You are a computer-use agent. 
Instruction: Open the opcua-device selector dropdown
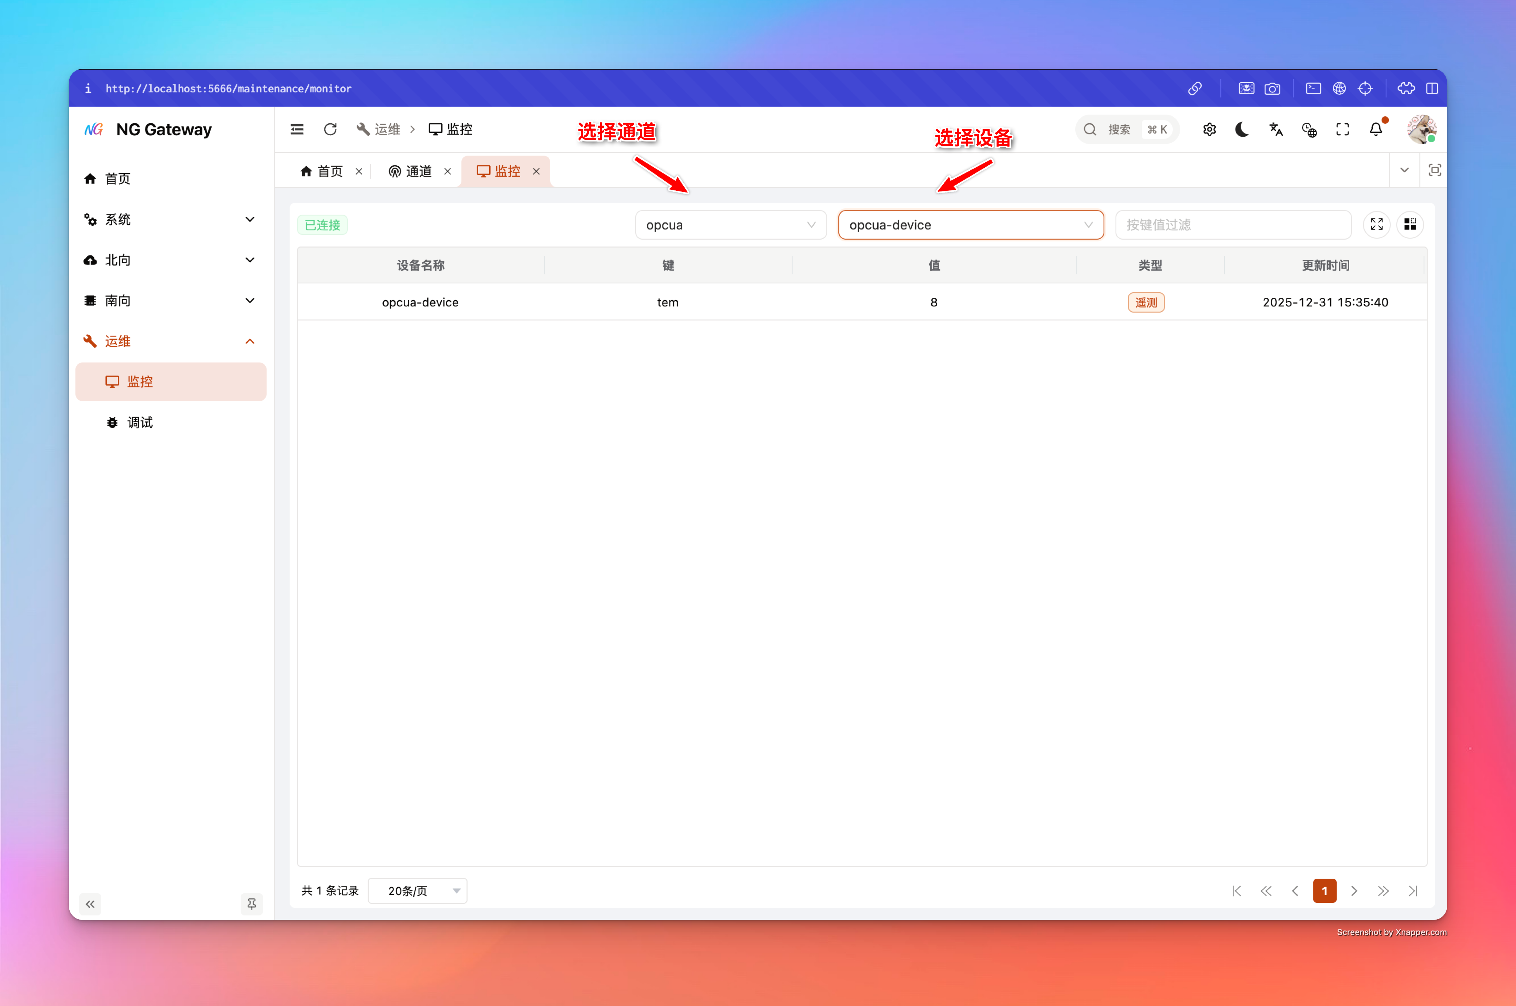click(970, 225)
